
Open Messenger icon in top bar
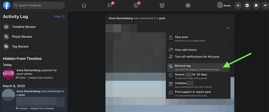pos(247,5)
